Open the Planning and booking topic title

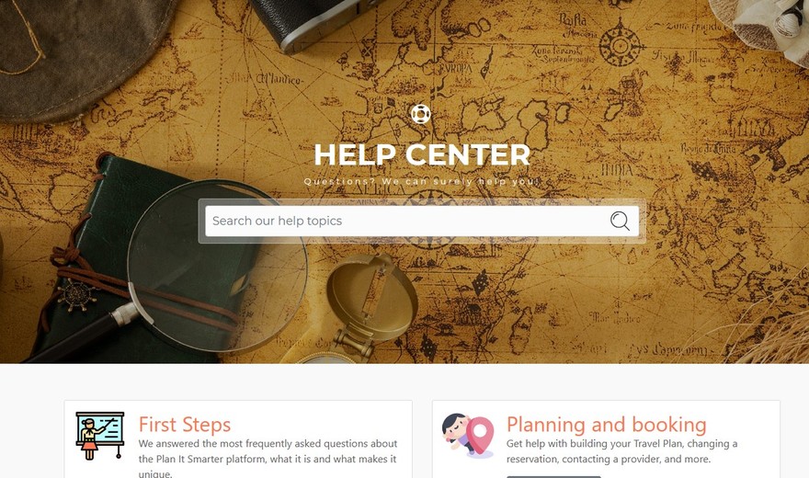pyautogui.click(x=606, y=425)
